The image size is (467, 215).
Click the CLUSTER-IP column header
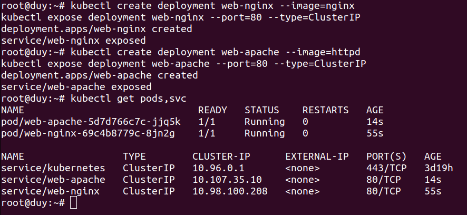[x=221, y=157]
